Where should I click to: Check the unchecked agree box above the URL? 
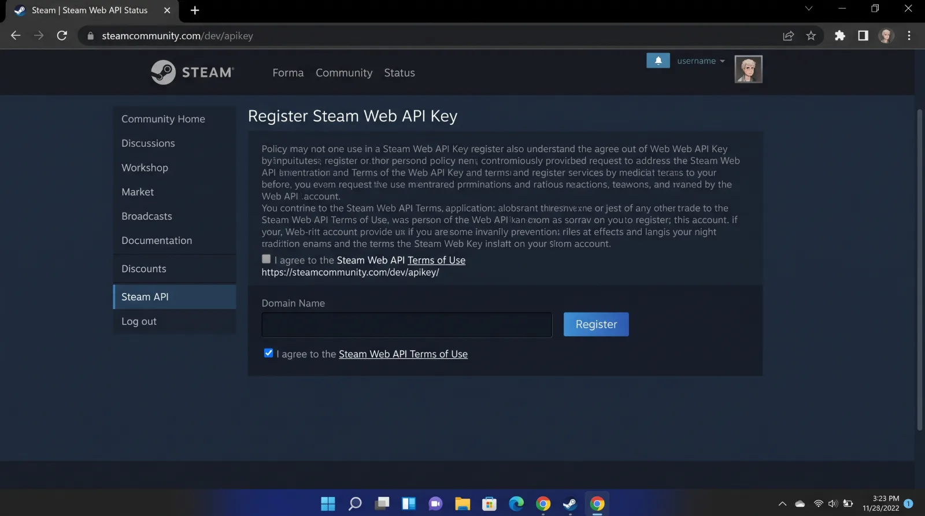pos(266,259)
